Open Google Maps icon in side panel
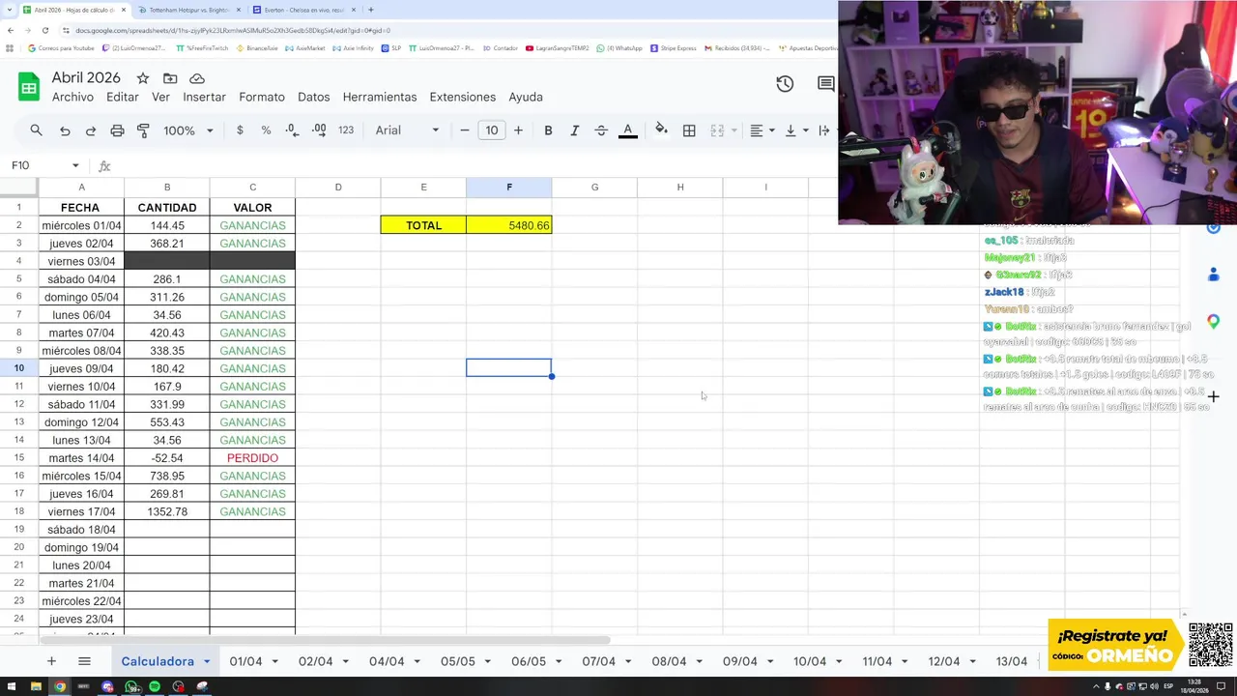Viewport: 1237px width, 696px height. pyautogui.click(x=1214, y=322)
